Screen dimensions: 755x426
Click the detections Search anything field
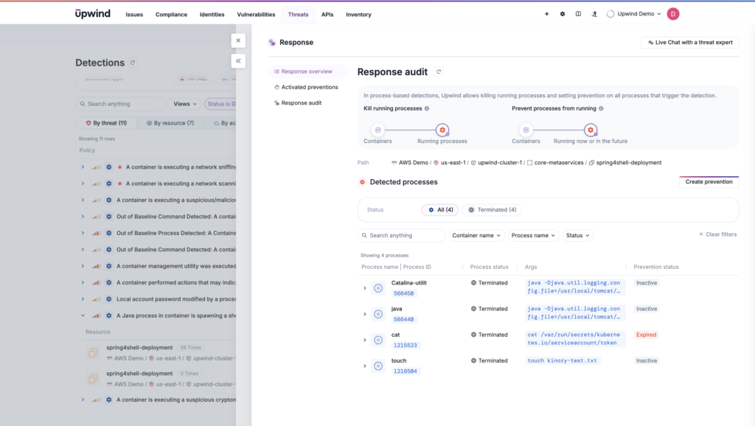click(119, 104)
